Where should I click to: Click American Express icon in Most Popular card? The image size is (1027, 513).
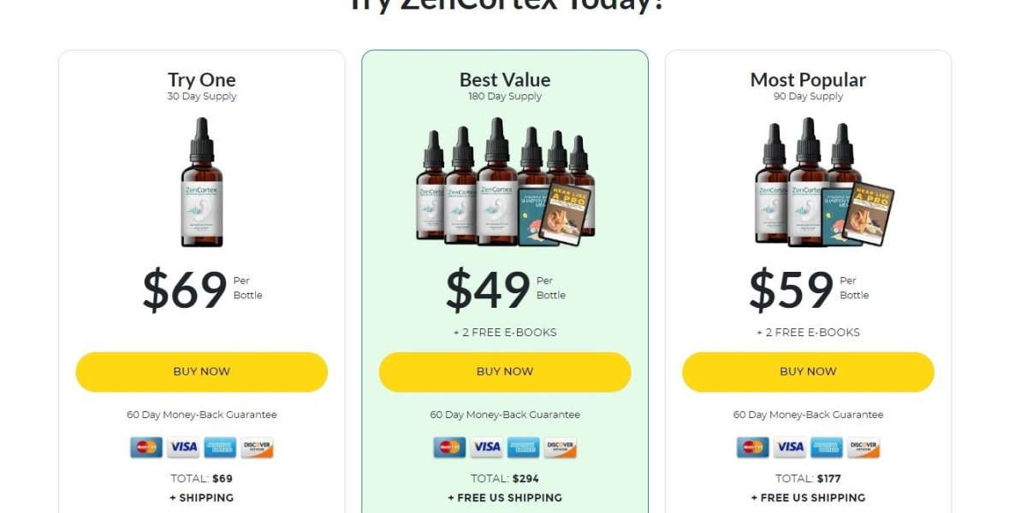827,447
